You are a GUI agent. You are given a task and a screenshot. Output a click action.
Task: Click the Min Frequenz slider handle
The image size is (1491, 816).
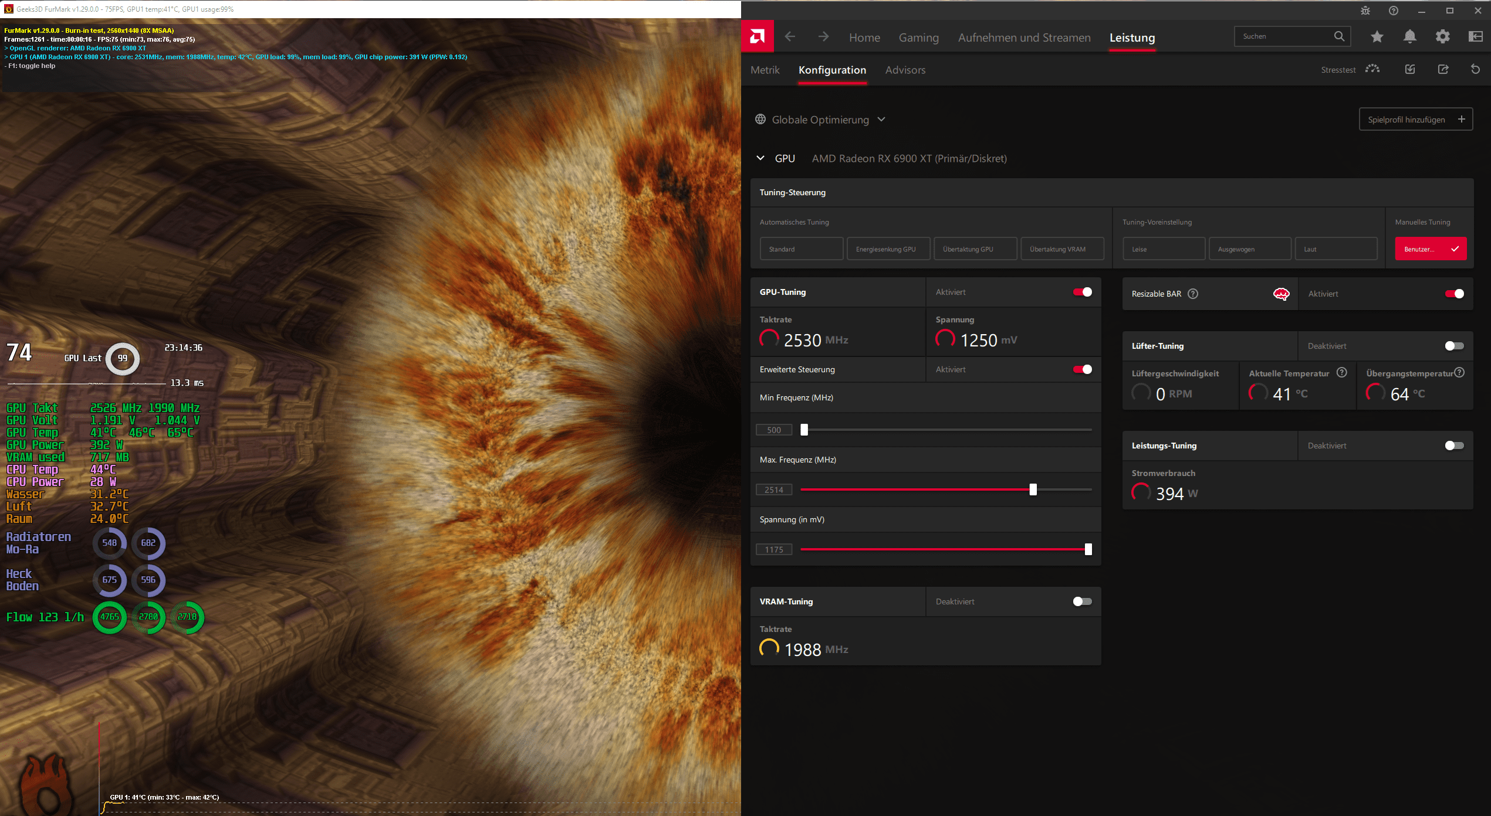(804, 430)
